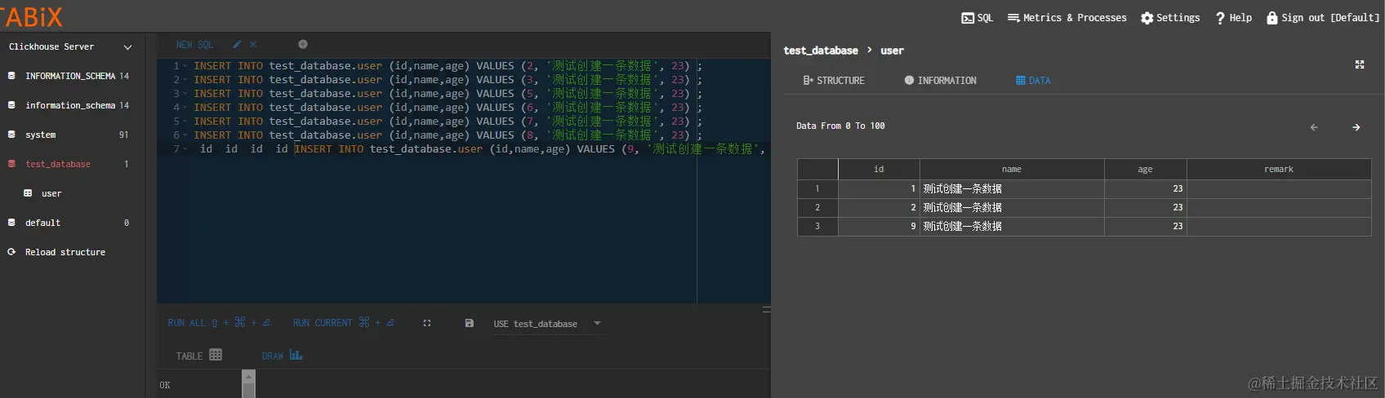The width and height of the screenshot is (1385, 398).
Task: Run all SQL statements
Action: [x=219, y=323]
